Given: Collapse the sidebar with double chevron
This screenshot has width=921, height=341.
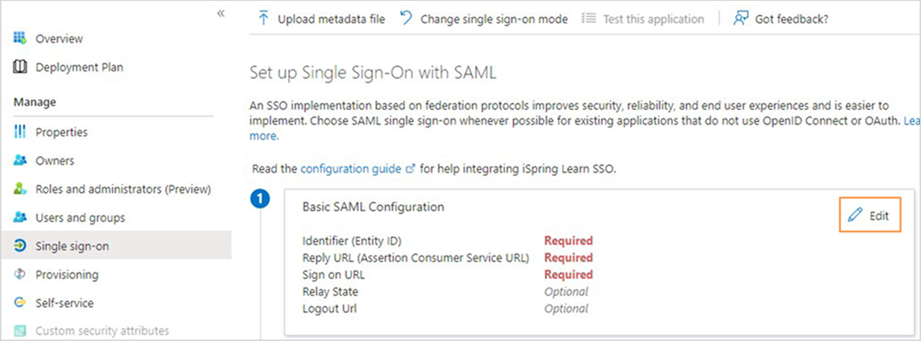Looking at the screenshot, I should [221, 13].
